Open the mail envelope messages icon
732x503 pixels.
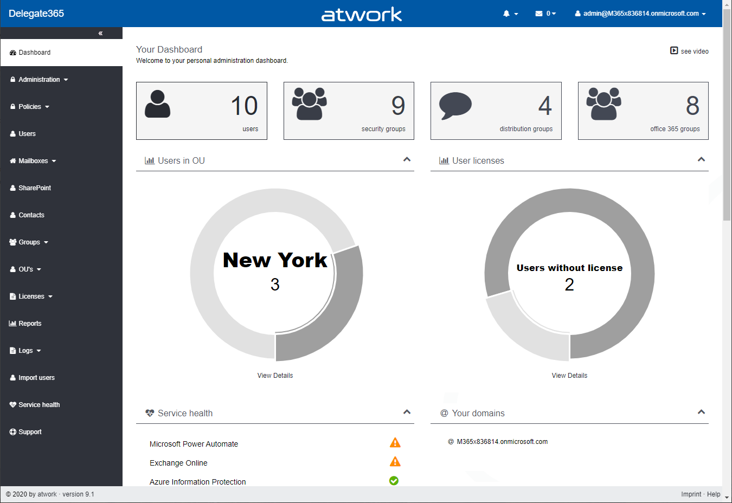click(x=539, y=14)
